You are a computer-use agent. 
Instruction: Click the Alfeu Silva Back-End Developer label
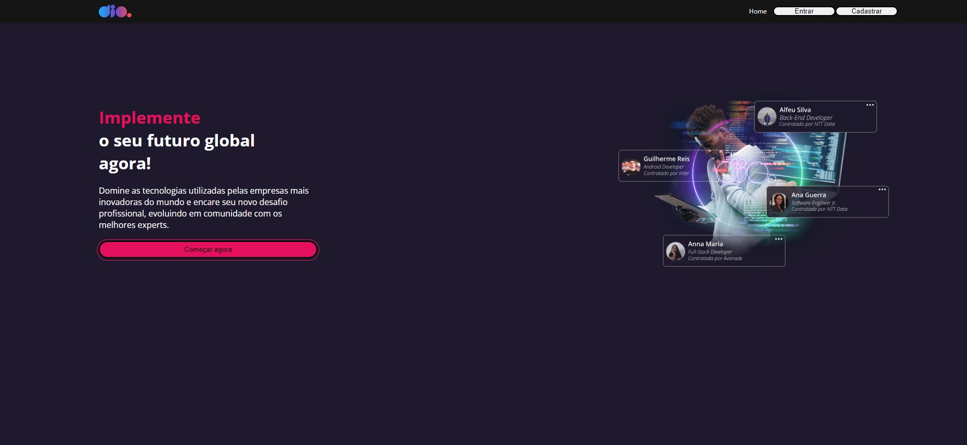[806, 118]
